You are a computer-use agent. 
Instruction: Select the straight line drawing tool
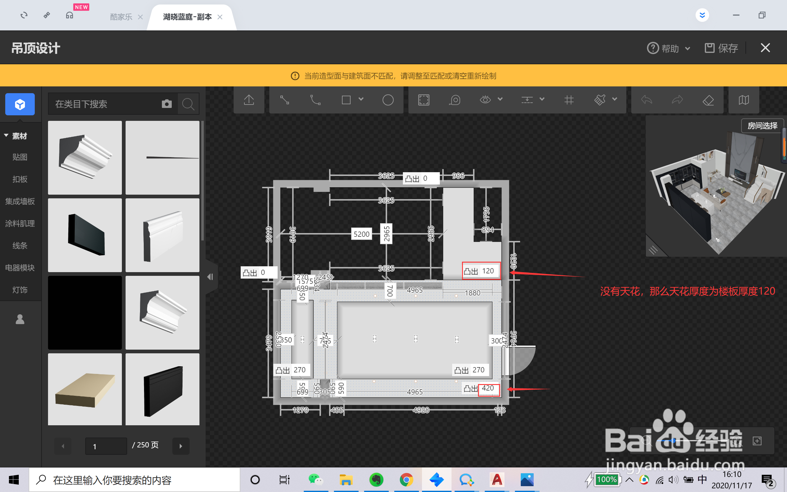point(285,100)
